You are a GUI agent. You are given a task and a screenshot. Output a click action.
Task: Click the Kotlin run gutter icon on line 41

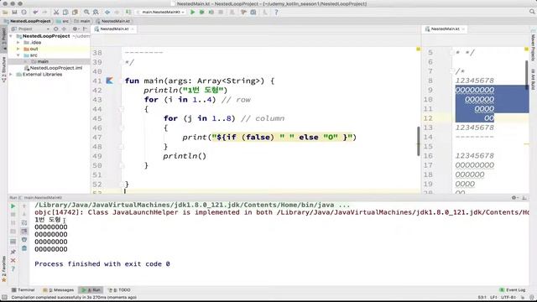point(109,81)
